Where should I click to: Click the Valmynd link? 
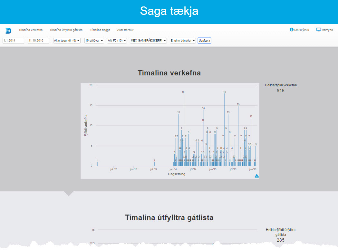point(327,30)
